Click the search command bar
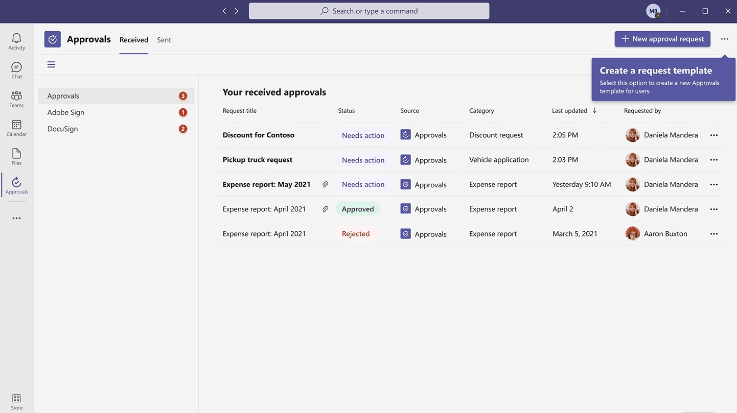Screen dimensions: 737x413 [x=369, y=10]
